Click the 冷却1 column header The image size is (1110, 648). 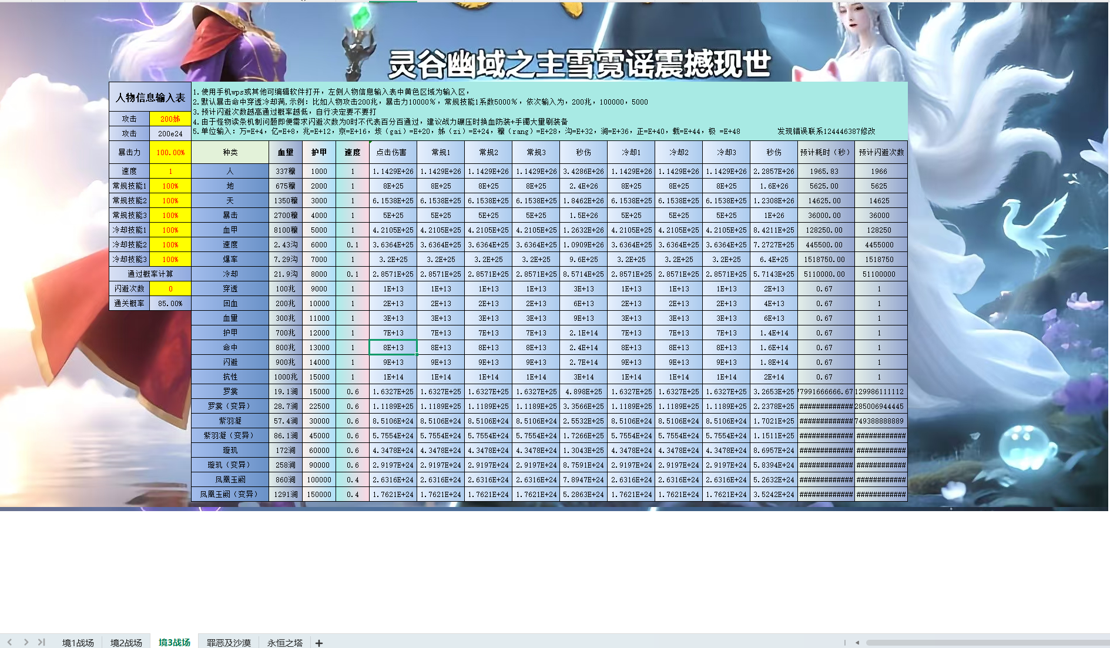631,152
